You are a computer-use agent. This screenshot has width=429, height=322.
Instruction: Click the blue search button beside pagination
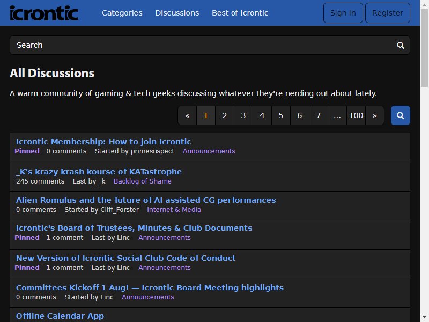[x=400, y=115]
